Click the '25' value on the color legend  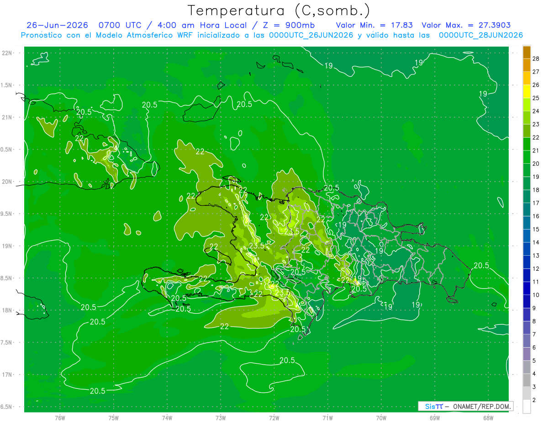[x=536, y=98]
